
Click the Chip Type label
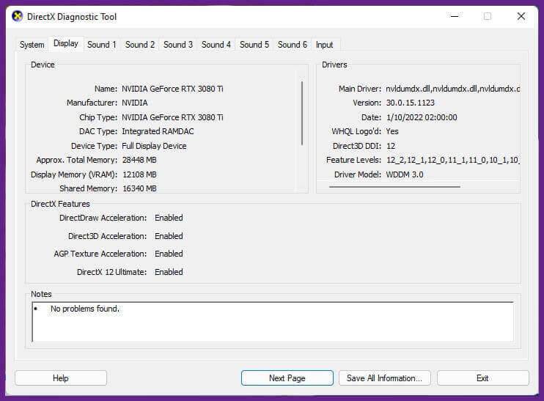tap(98, 117)
